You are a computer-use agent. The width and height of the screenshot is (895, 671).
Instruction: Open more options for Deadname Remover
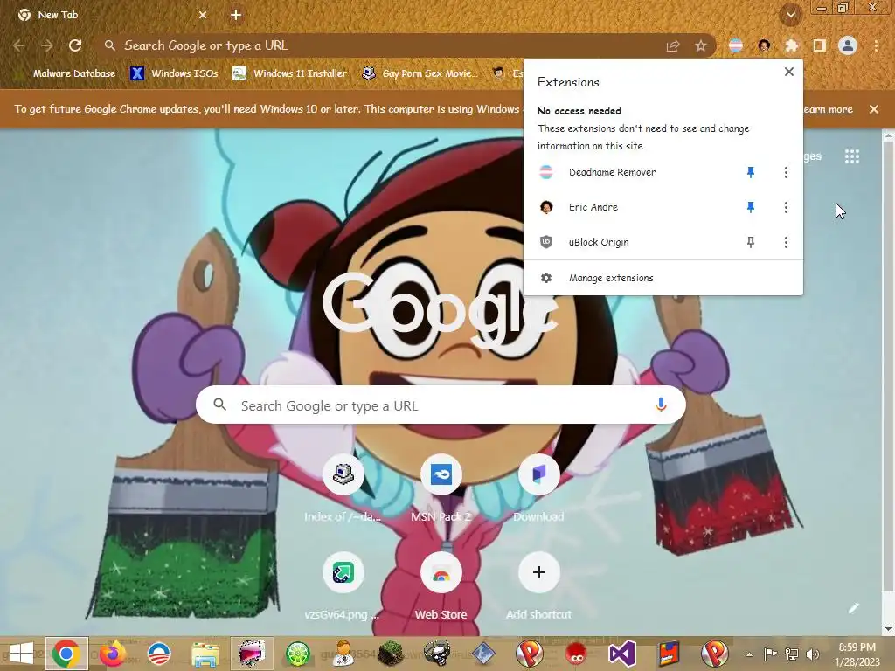pos(786,172)
